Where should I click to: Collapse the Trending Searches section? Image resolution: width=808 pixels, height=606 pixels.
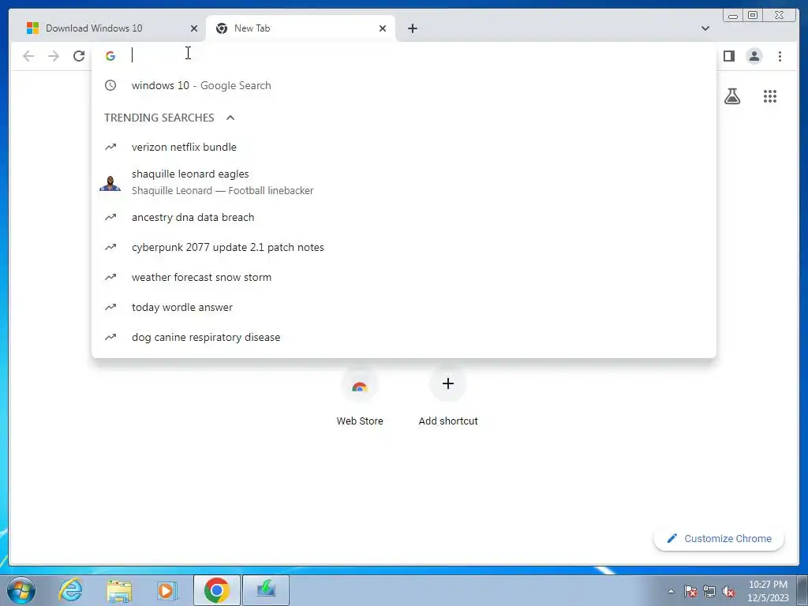(x=230, y=118)
